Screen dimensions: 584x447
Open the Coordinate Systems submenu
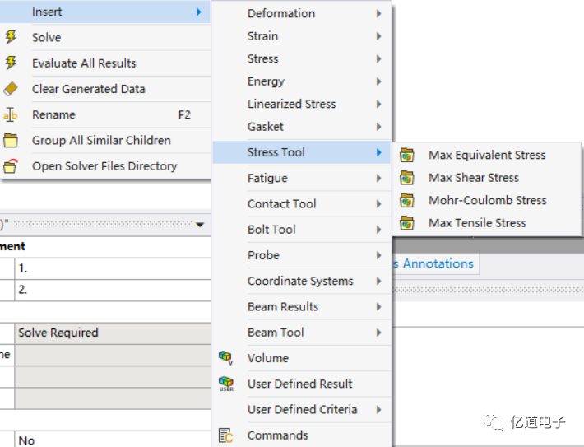302,281
